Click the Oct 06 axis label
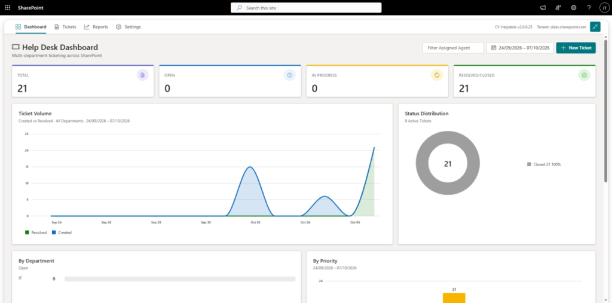 click(355, 222)
